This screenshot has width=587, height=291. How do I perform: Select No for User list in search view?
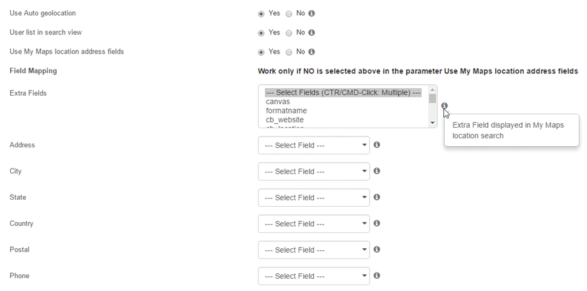(x=288, y=33)
